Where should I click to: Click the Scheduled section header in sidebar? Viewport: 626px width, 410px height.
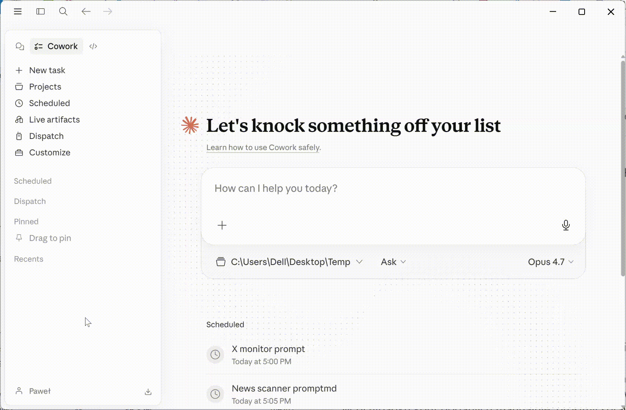click(33, 181)
